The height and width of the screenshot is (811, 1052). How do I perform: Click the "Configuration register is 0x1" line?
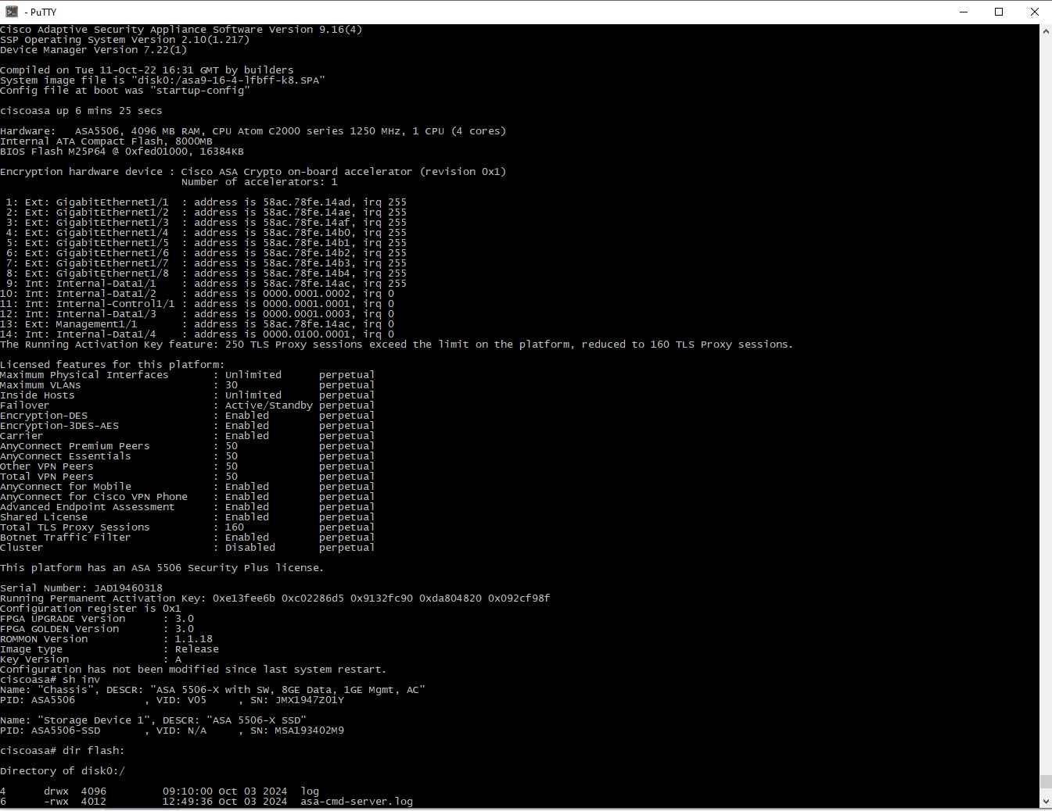click(91, 609)
